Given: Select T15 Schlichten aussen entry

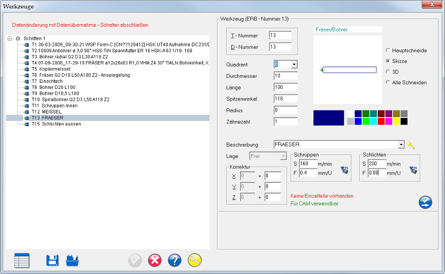Looking at the screenshot, I should tap(56, 124).
